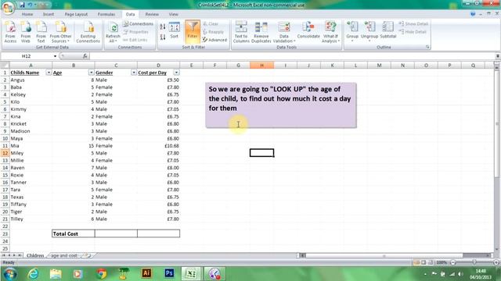
Task: Switch to the View tab
Action: (174, 14)
